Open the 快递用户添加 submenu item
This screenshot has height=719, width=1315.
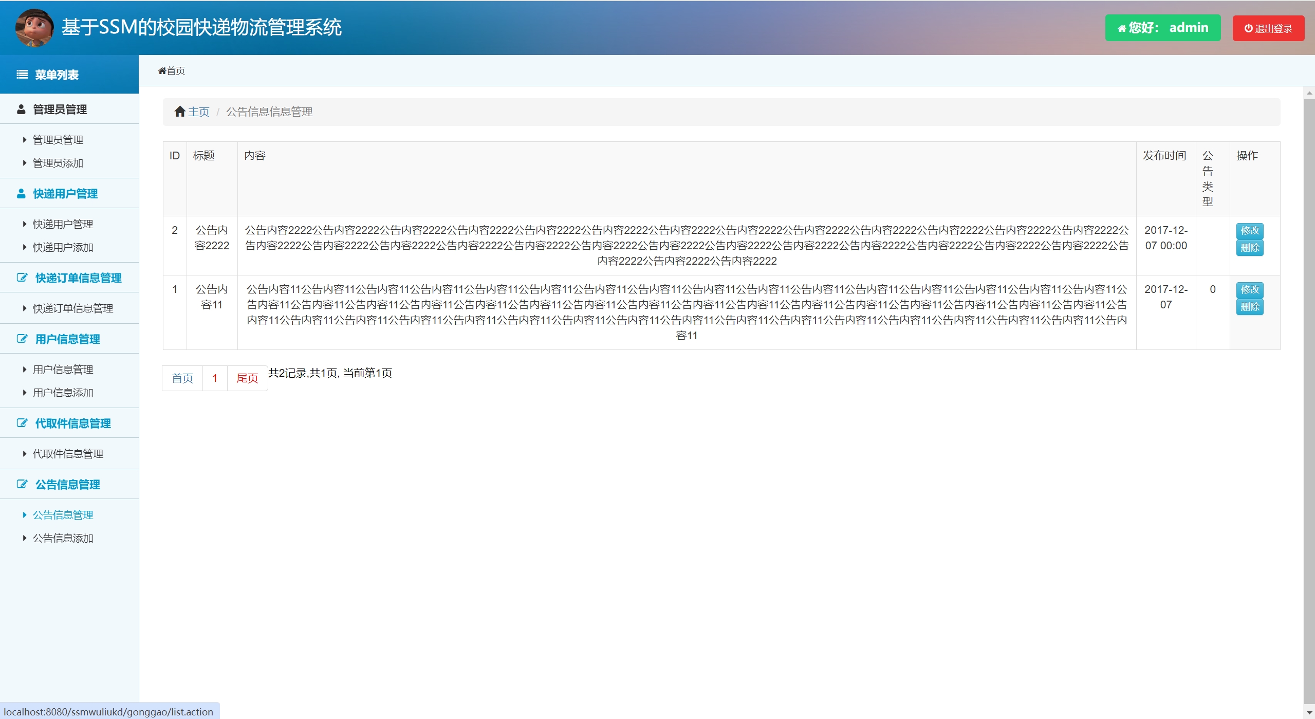63,248
